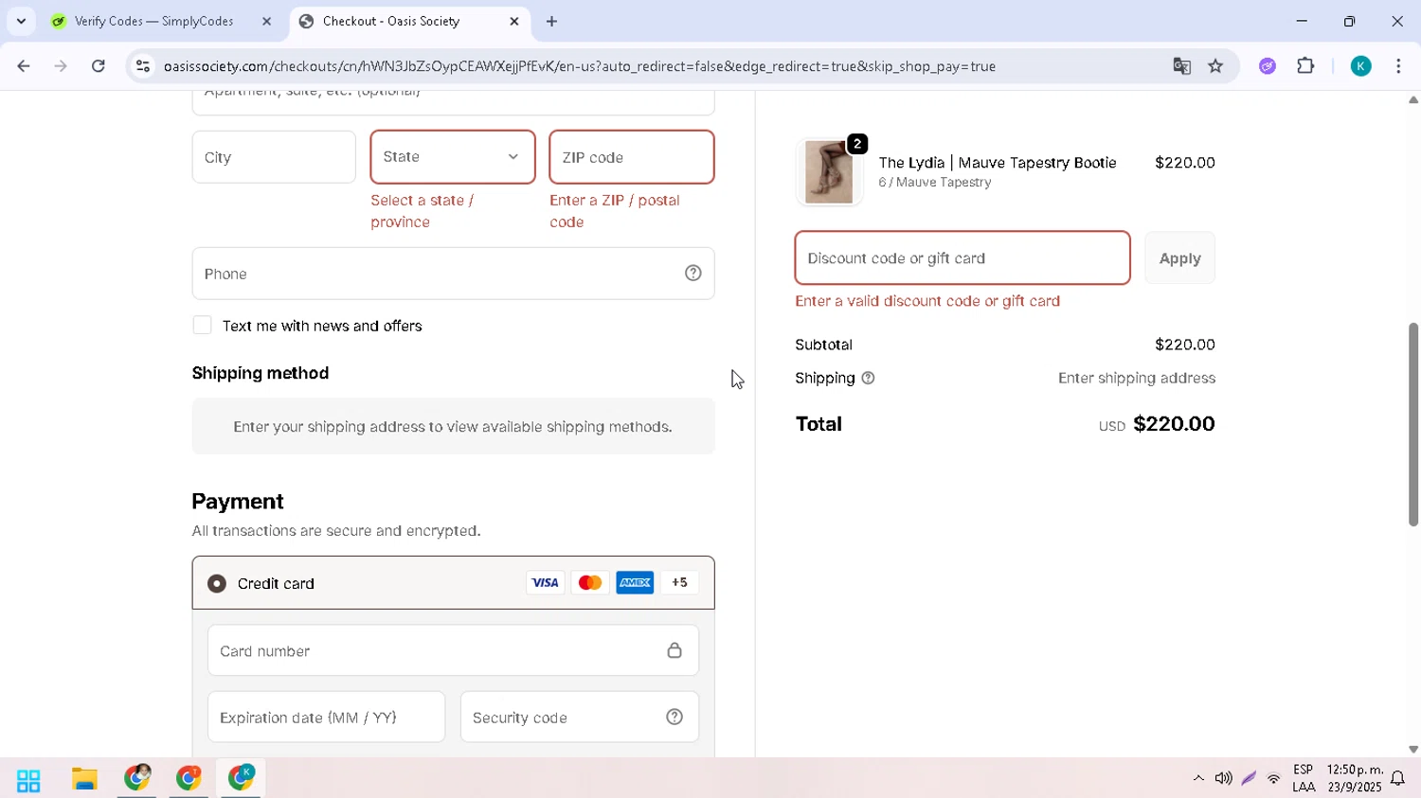Reload the checkout page
This screenshot has width=1421, height=798.
[x=99, y=66]
